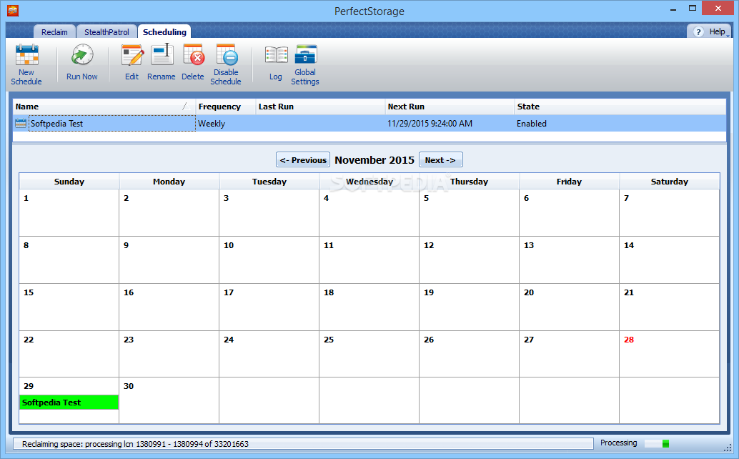The width and height of the screenshot is (739, 459).
Task: Go to the previous month
Action: click(303, 159)
